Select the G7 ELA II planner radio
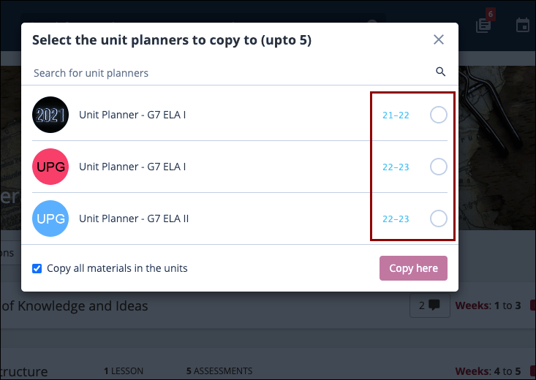 (x=439, y=218)
